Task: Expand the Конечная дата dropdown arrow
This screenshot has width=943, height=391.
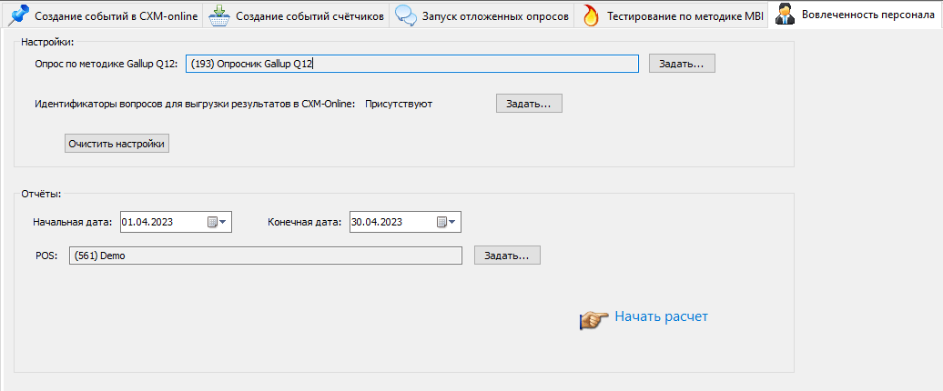Action: point(452,222)
